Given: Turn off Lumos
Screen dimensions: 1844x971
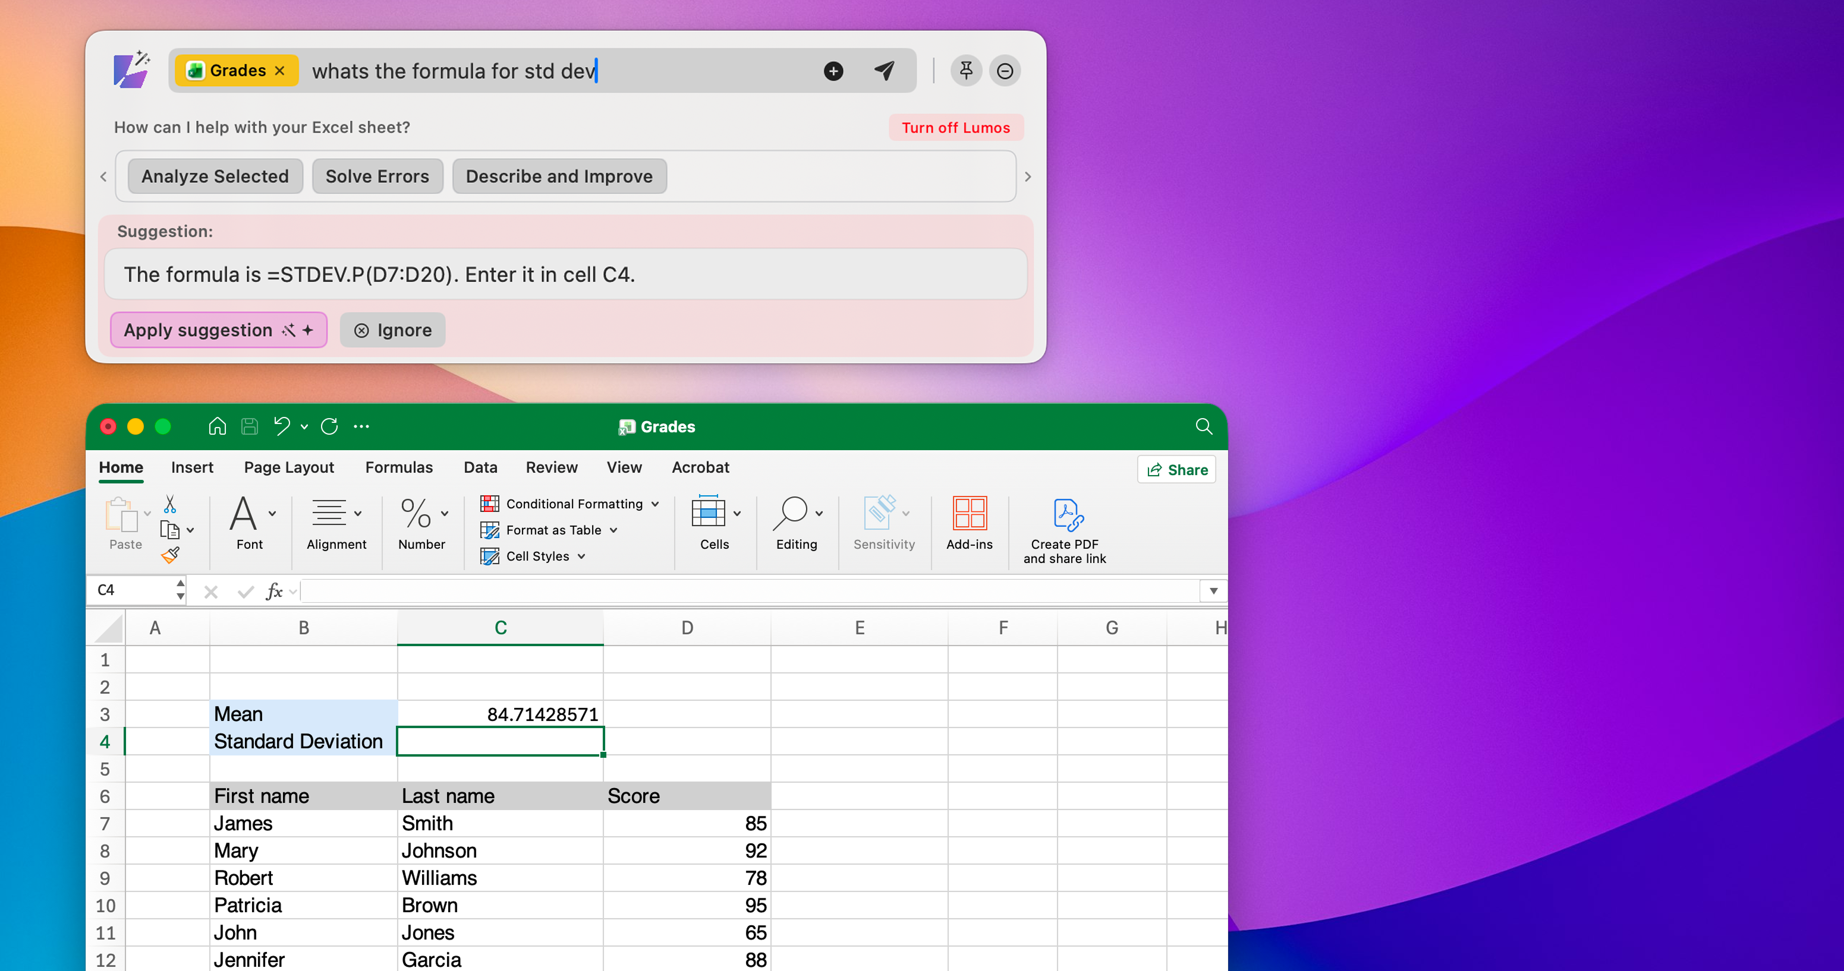Looking at the screenshot, I should click(x=955, y=127).
